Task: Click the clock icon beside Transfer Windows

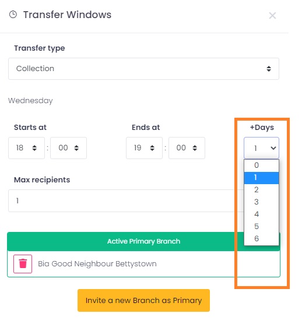Action: coord(13,15)
